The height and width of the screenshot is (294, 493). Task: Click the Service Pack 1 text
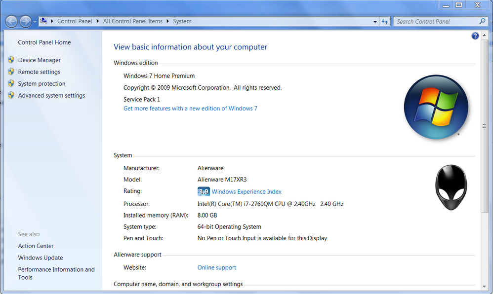[142, 99]
